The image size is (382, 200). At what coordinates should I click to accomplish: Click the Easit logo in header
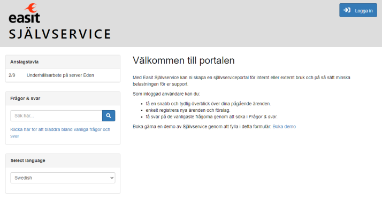pos(25,13)
